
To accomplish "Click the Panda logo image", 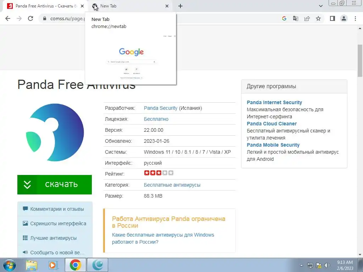I will tap(55, 132).
